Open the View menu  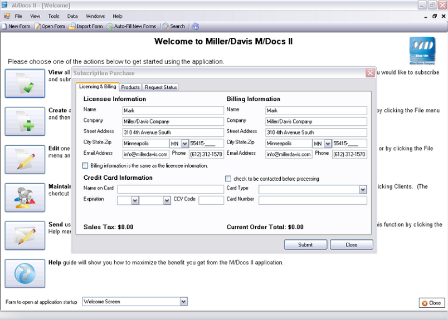(35, 16)
